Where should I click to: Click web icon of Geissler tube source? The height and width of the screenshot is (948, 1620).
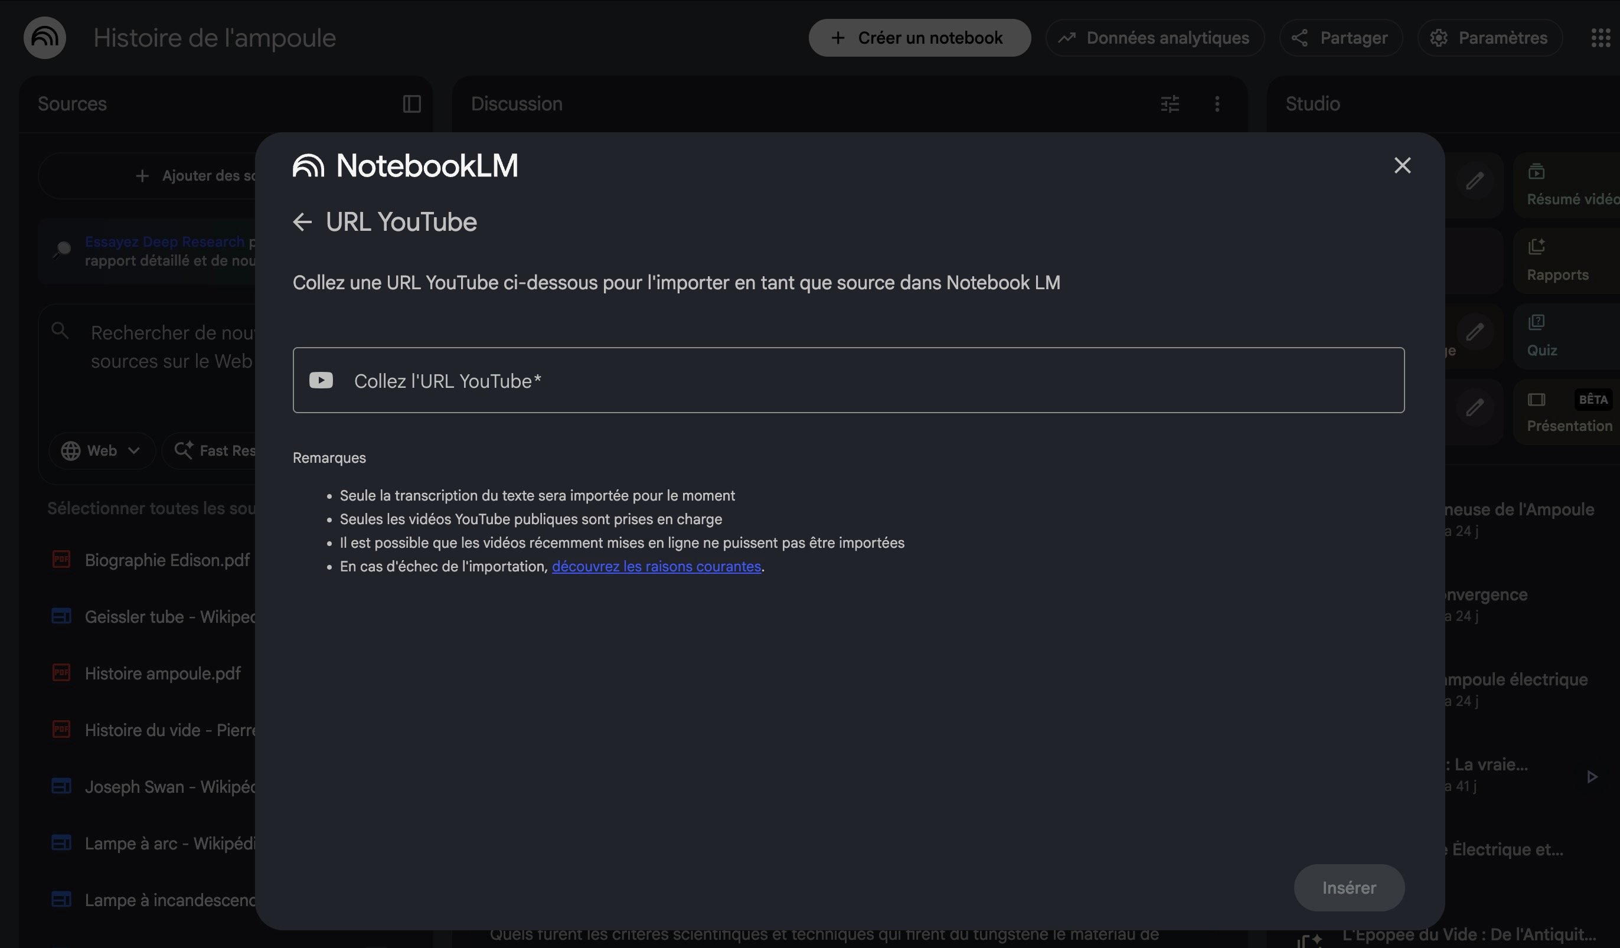(x=61, y=616)
